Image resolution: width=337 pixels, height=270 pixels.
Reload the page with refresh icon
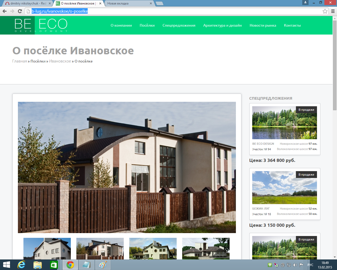tap(20, 11)
